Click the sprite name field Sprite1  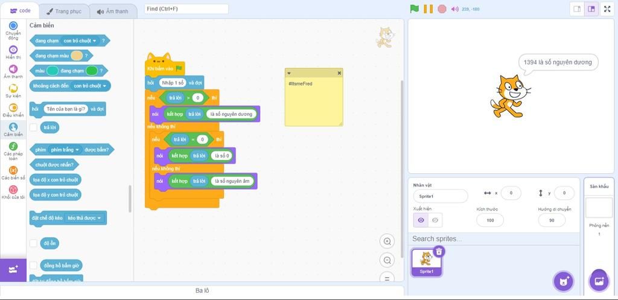pos(440,196)
